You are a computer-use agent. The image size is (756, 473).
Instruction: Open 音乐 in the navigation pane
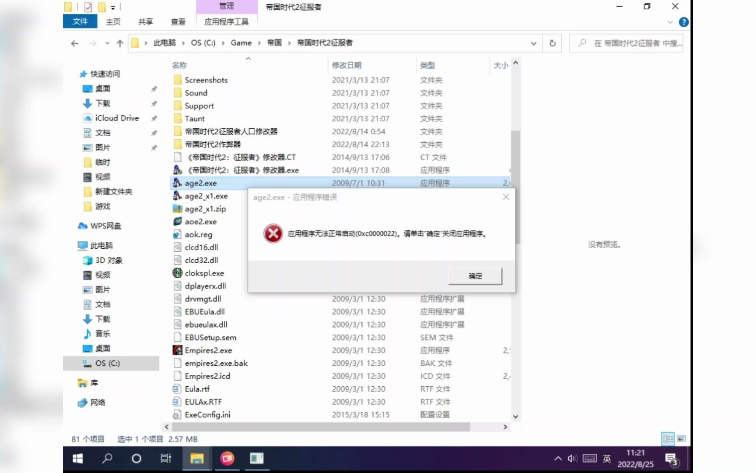point(102,334)
